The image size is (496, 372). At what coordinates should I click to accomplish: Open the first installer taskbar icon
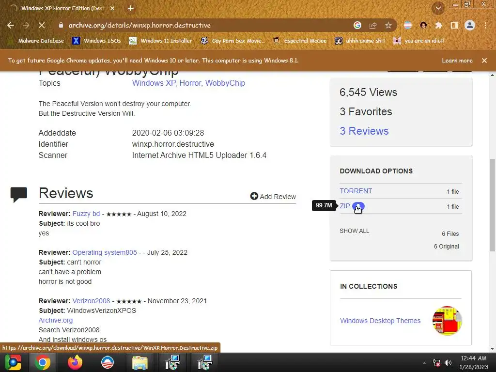(172, 362)
